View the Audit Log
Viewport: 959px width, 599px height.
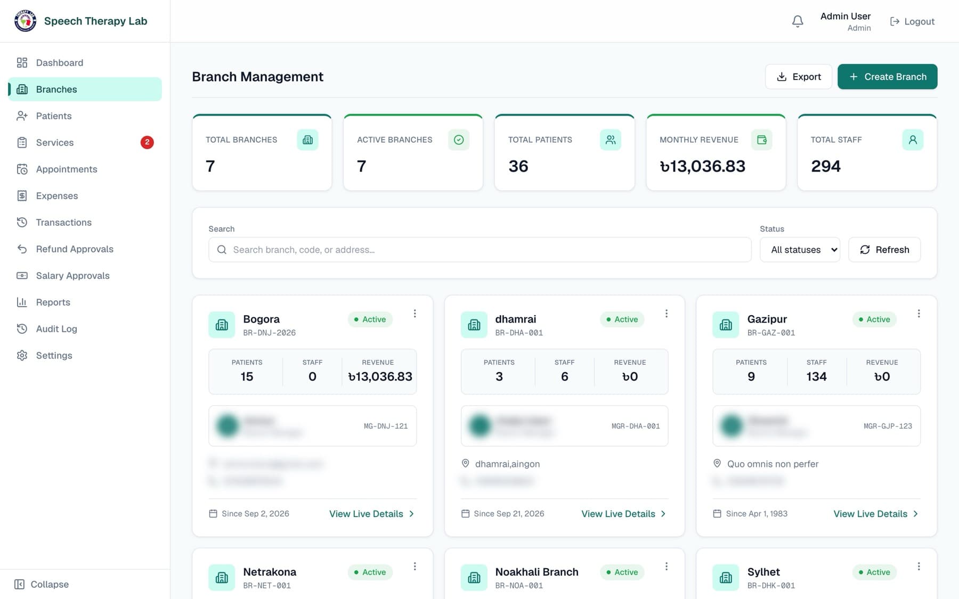[85, 329]
